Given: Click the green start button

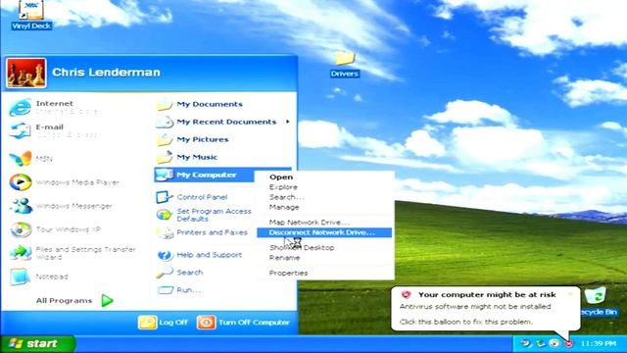Looking at the screenshot, I should 37,344.
